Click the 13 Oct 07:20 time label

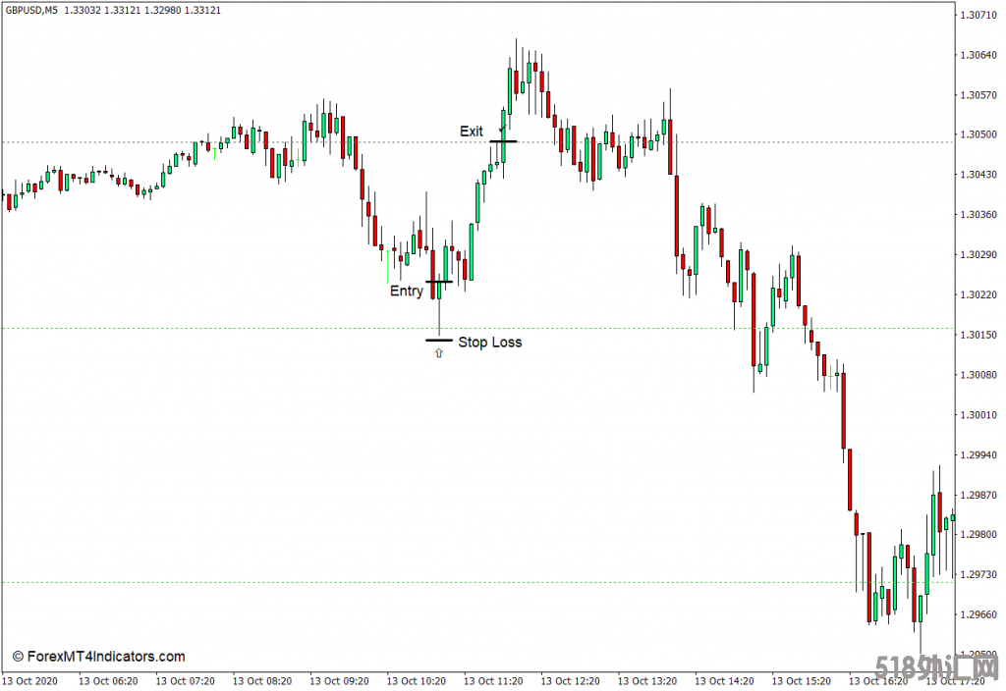185,681
